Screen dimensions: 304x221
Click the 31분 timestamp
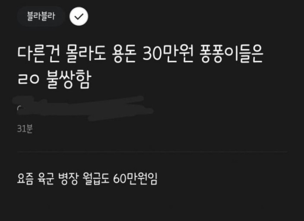pos(25,129)
